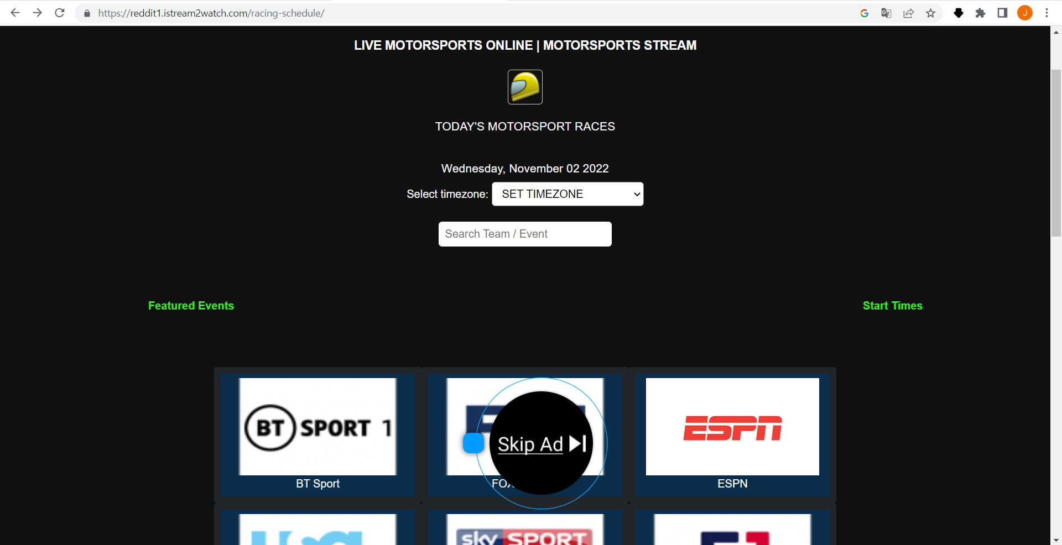Image resolution: width=1062 pixels, height=545 pixels.
Task: Click the Start Times heading
Action: (892, 306)
